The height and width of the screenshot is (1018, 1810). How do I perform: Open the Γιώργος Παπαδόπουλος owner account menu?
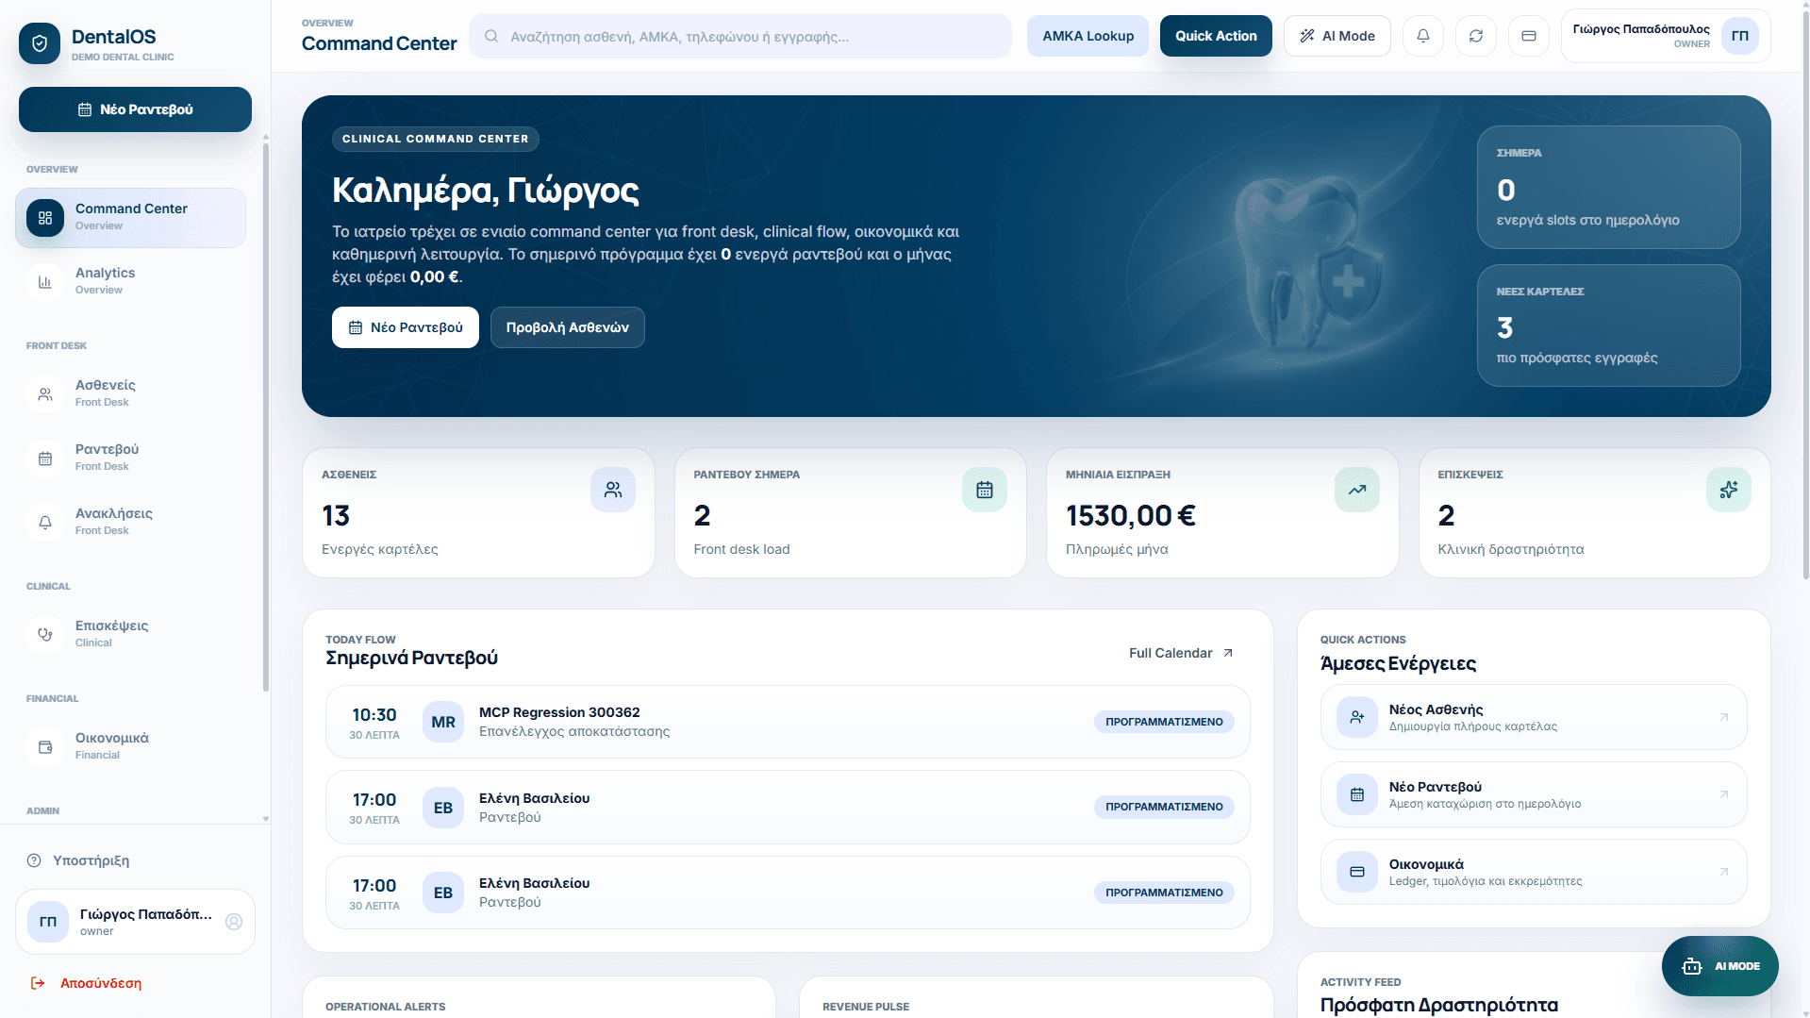click(1665, 36)
